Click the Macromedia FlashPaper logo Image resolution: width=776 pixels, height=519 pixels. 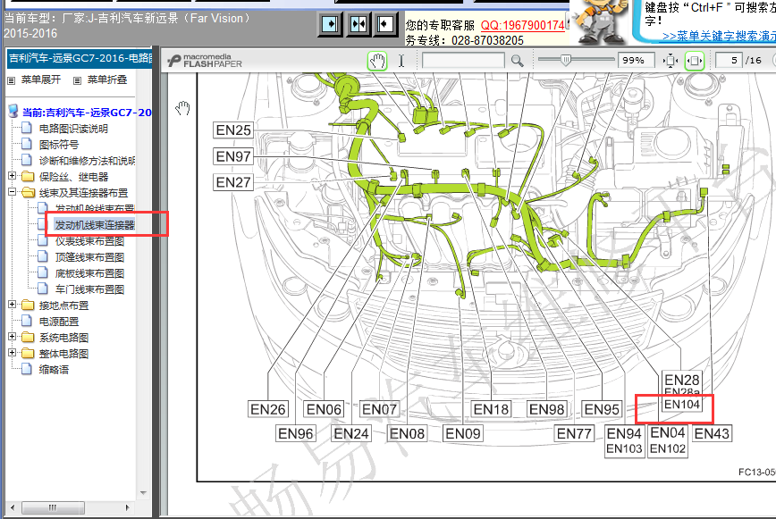(205, 61)
